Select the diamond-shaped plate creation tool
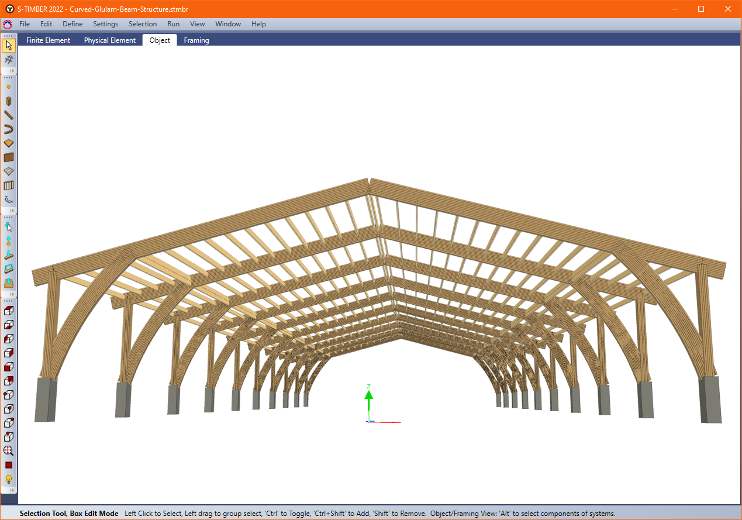Screen dimensions: 742x520 pyautogui.click(x=9, y=143)
